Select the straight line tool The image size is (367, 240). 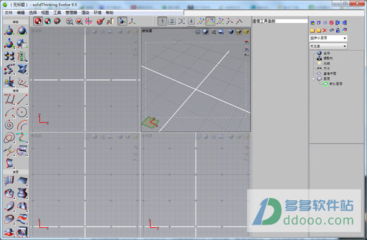click(x=22, y=99)
